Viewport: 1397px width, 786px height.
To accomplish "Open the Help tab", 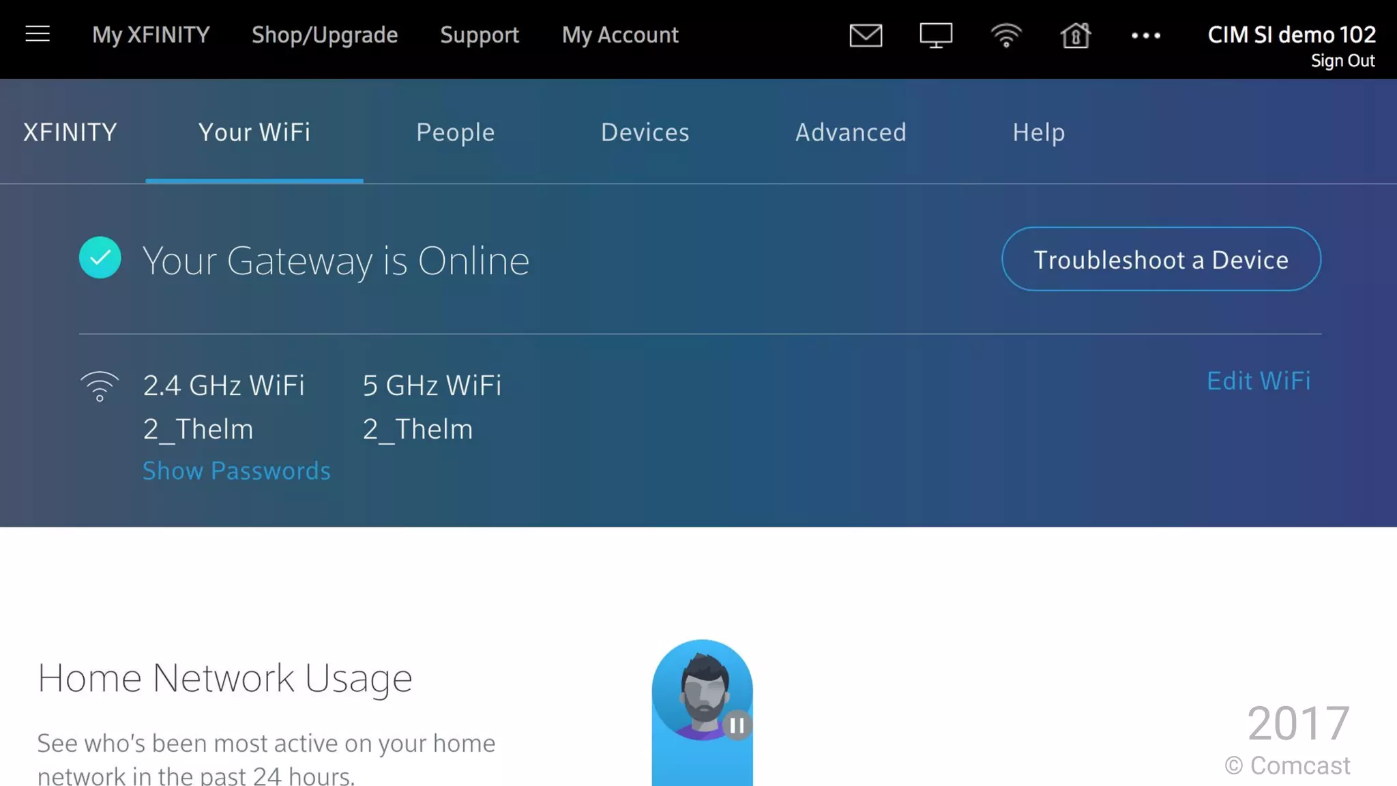I will [x=1039, y=132].
